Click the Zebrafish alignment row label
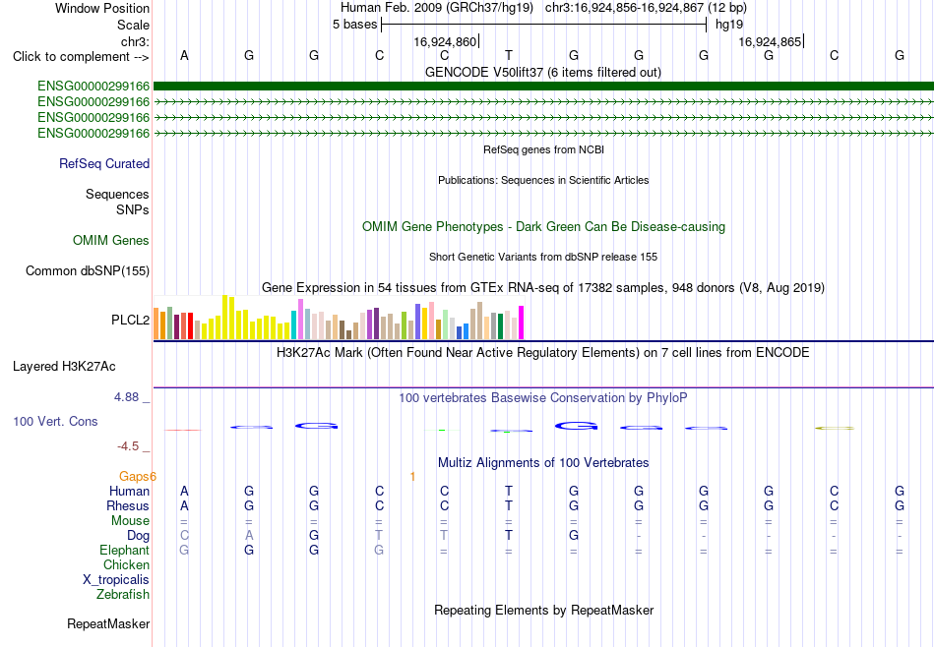Image resolution: width=935 pixels, height=647 pixels. [123, 594]
